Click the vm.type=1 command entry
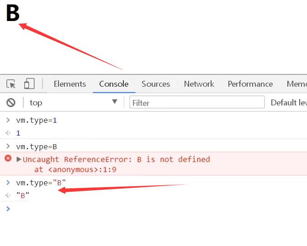307x246 pixels. pyautogui.click(x=37, y=121)
